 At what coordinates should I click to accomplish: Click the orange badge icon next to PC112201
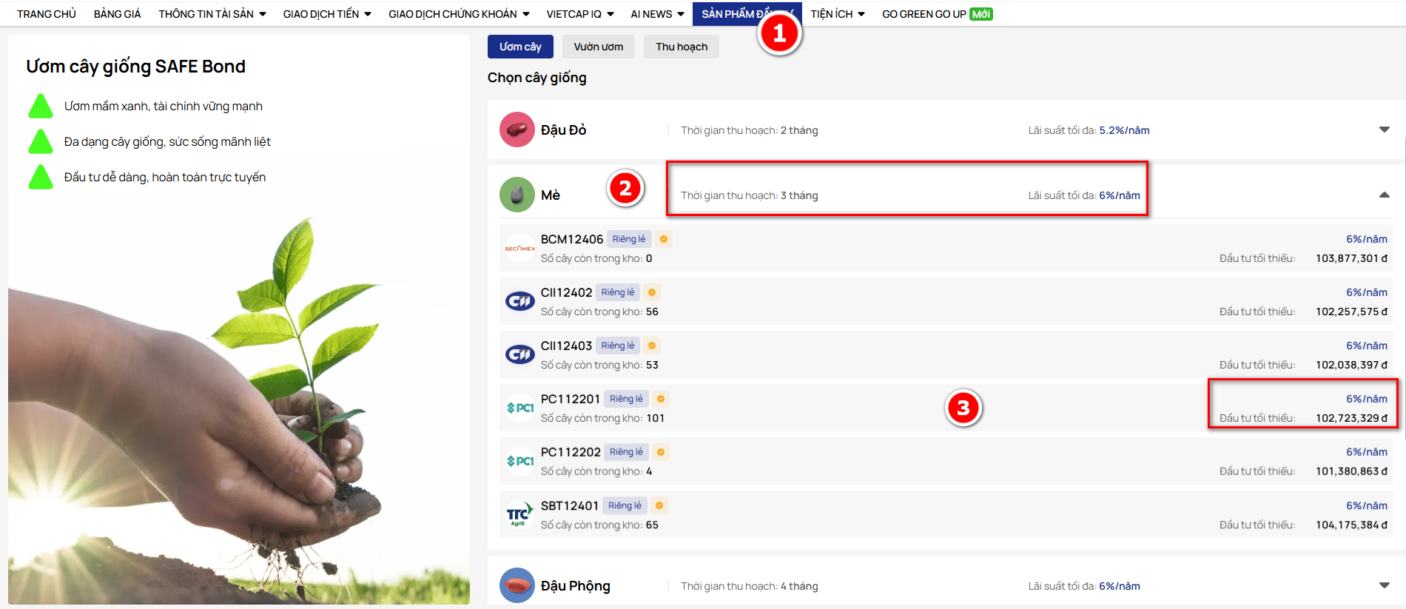tap(661, 399)
